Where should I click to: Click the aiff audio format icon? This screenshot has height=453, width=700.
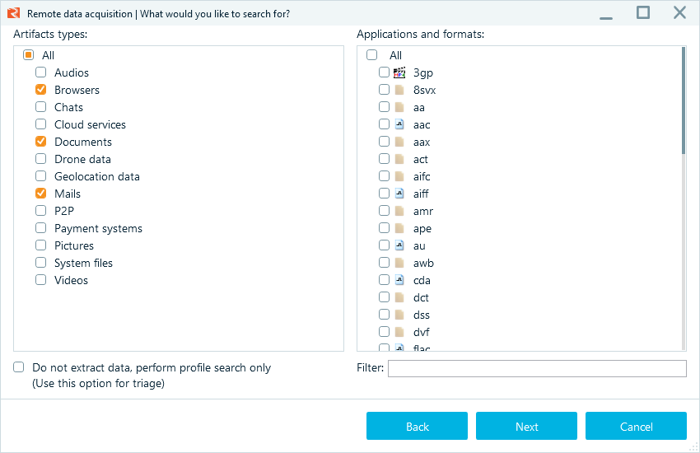coord(399,194)
